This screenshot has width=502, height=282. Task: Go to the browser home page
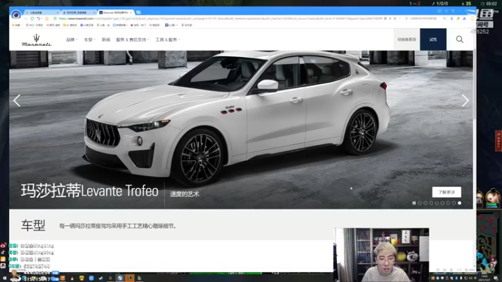(46, 19)
